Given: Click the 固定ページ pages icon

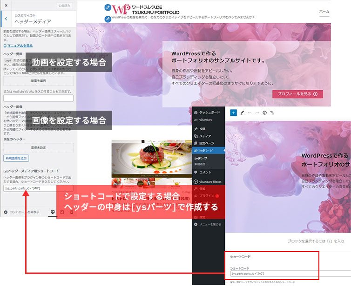Looking at the screenshot, I should (196, 143).
